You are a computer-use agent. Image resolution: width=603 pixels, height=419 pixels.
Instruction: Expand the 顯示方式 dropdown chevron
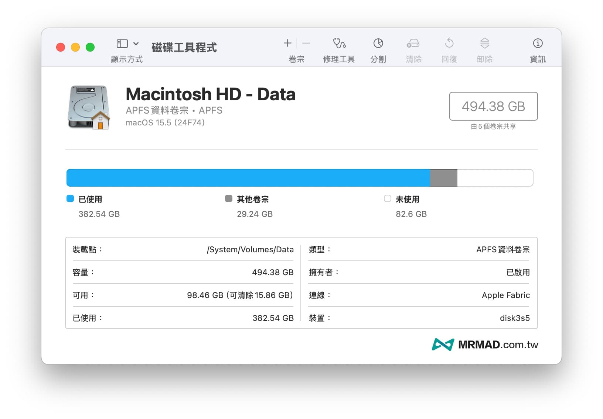coord(136,44)
